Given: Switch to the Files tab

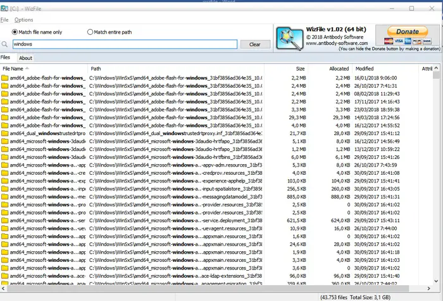Looking at the screenshot, I should 5,57.
